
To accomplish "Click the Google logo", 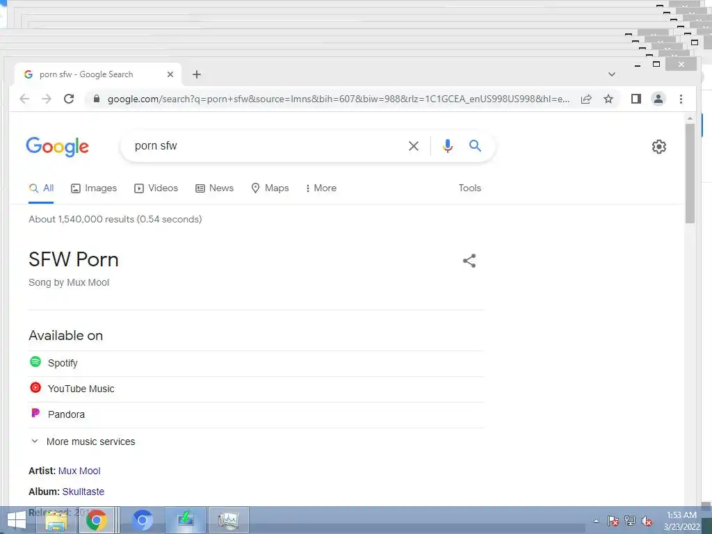I will coord(57,147).
